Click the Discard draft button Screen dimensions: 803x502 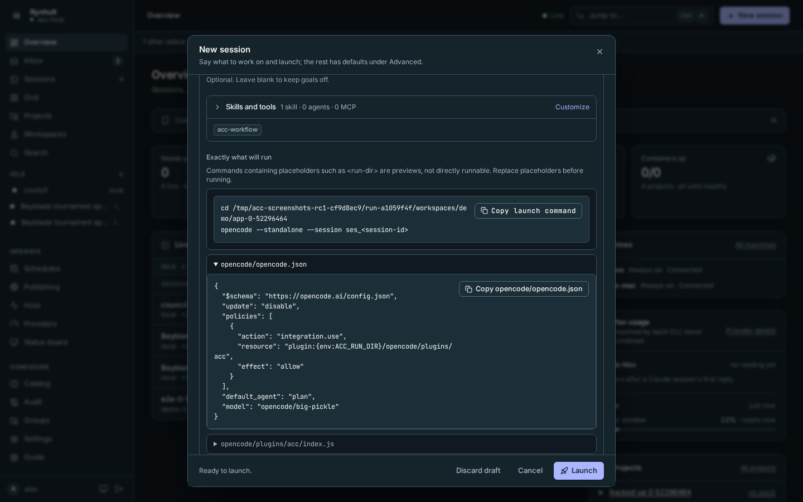click(x=478, y=471)
